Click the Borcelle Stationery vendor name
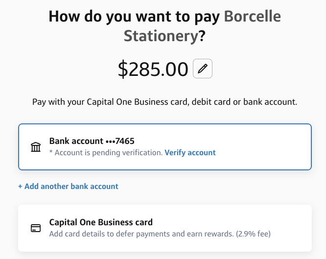The height and width of the screenshot is (259, 326). [203, 26]
